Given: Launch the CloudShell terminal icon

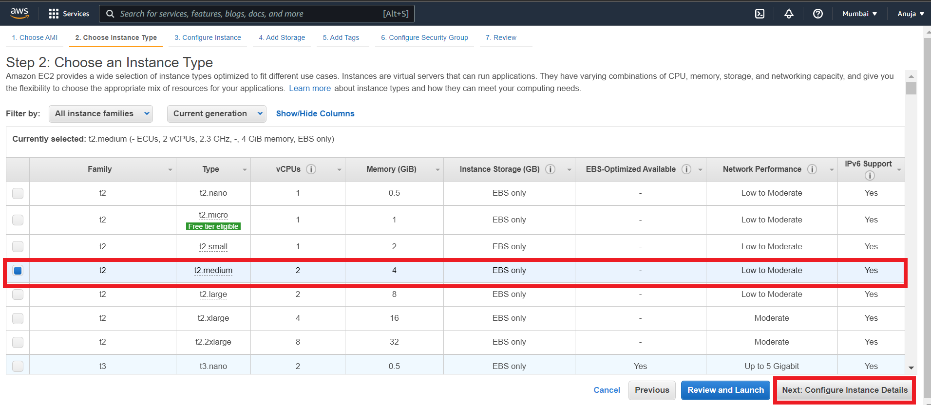Looking at the screenshot, I should (760, 14).
